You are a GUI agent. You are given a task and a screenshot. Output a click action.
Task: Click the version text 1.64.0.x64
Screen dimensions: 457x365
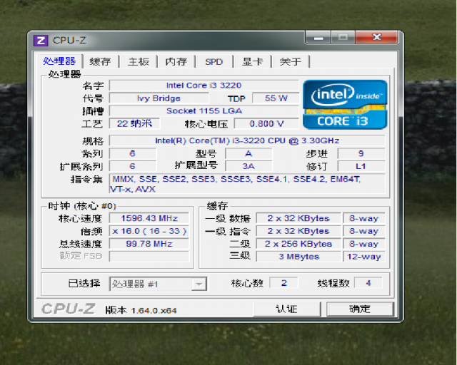point(154,311)
